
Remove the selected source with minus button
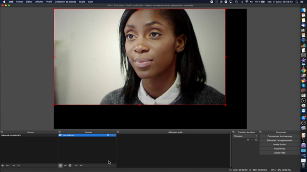(65, 165)
